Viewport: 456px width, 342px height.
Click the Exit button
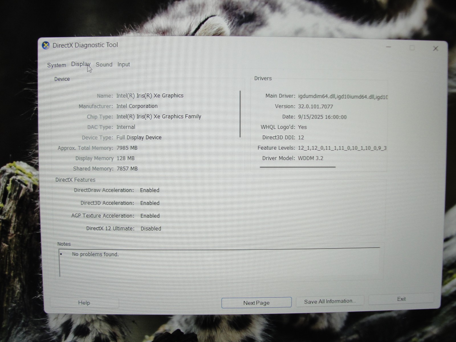click(x=401, y=299)
